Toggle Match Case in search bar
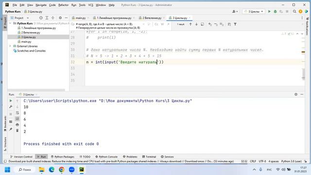 [x=156, y=24]
